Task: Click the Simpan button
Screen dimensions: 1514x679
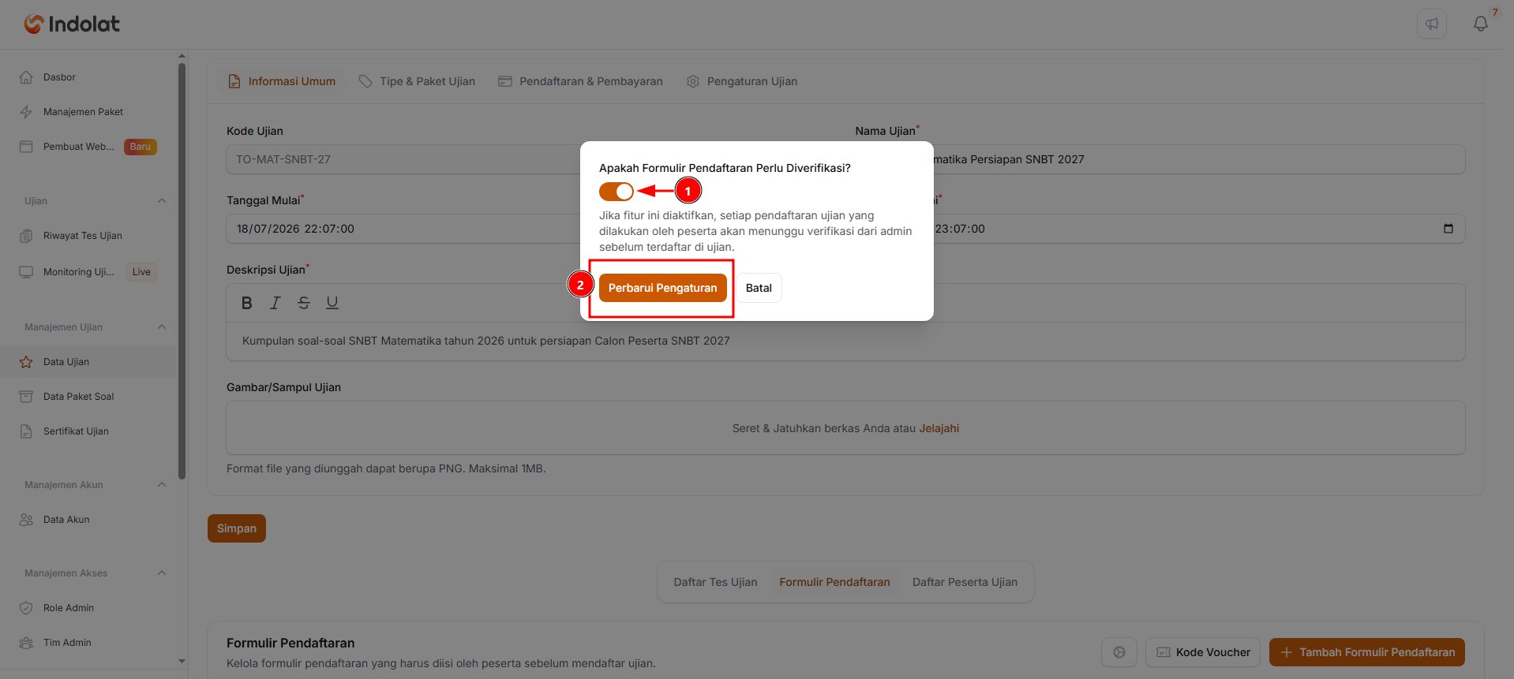Action: tap(237, 528)
